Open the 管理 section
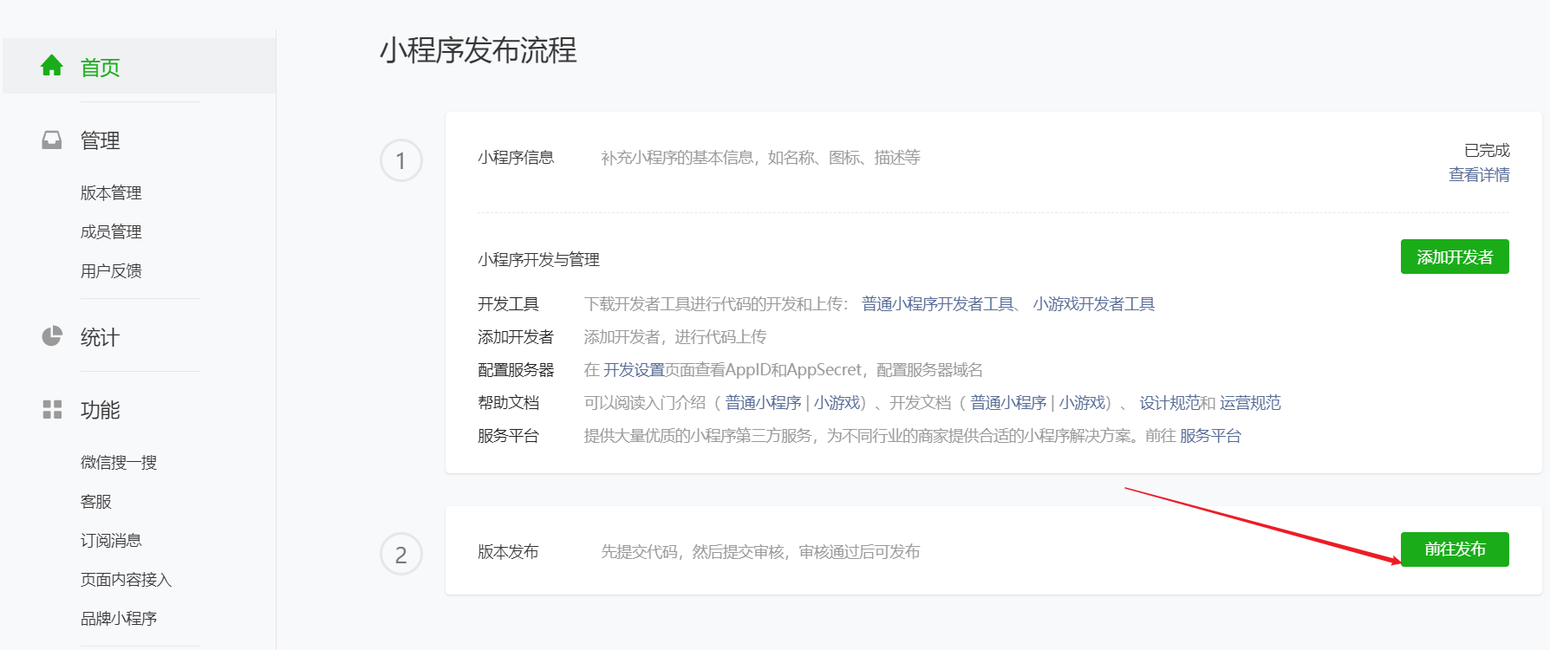Viewport: 1550px width, 650px height. click(x=101, y=140)
